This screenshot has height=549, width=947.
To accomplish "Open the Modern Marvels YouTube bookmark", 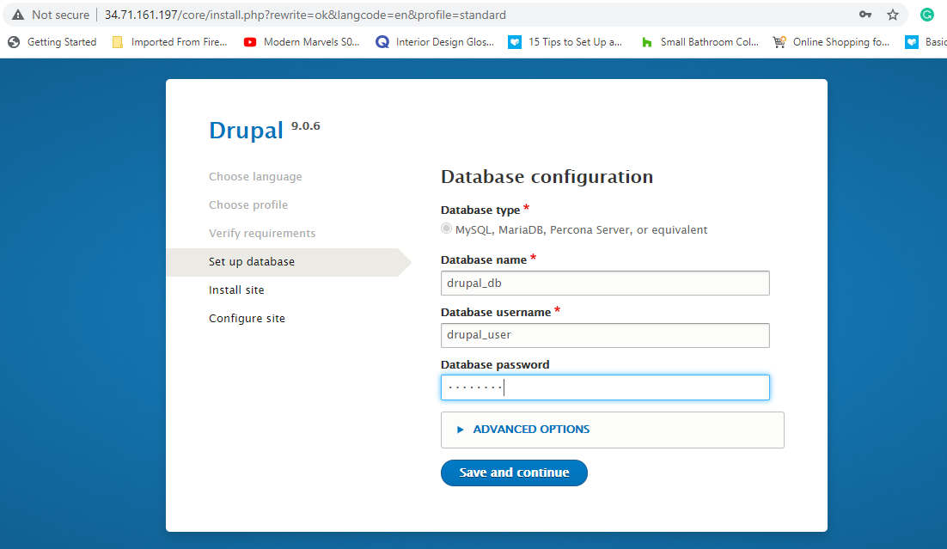I will tap(302, 41).
